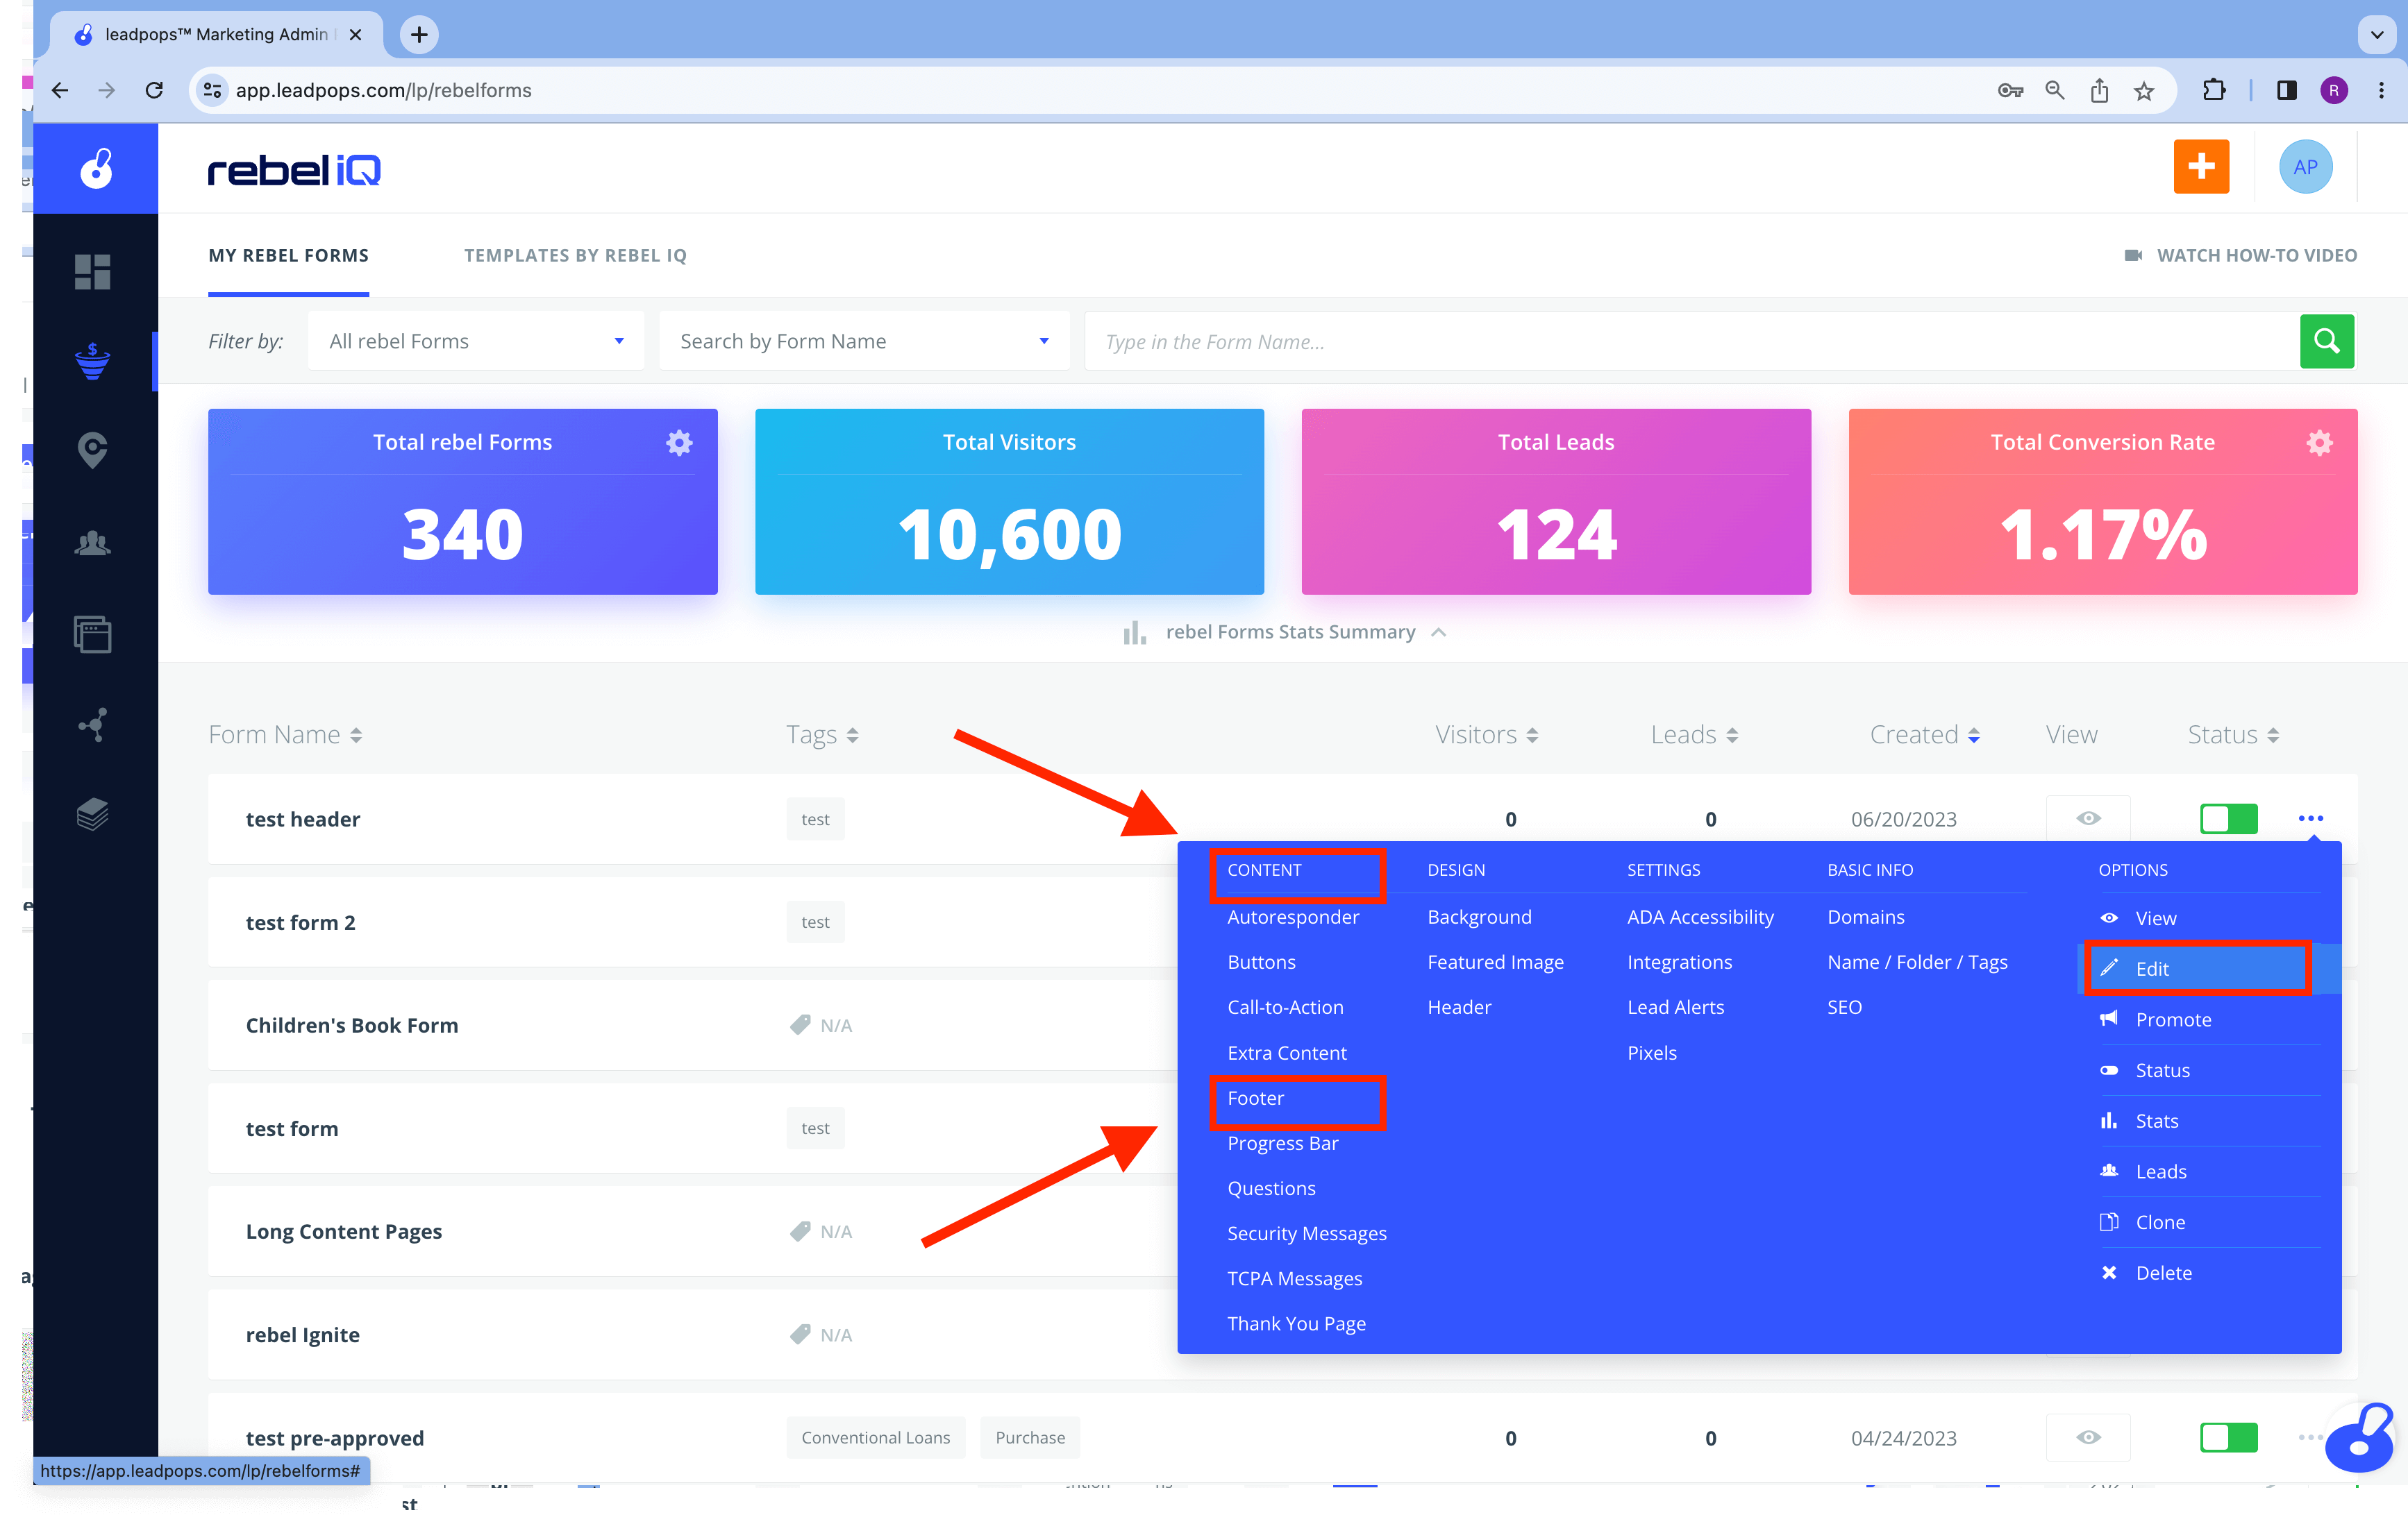Open Integrations under Settings
2408x1524 pixels.
click(1679, 963)
